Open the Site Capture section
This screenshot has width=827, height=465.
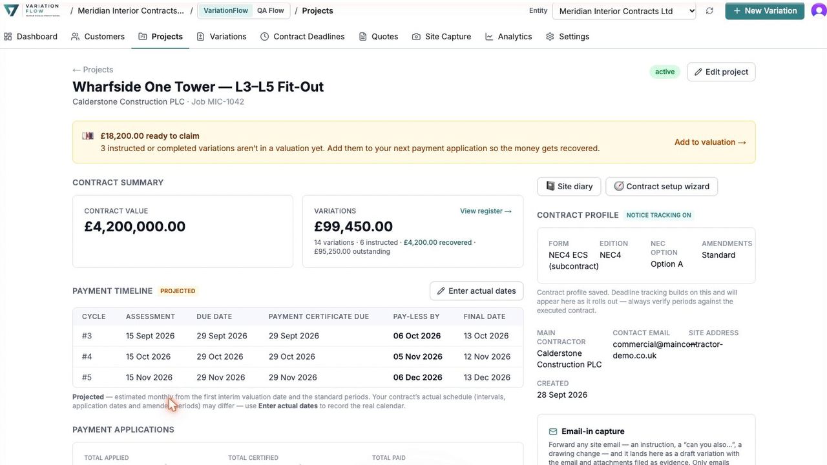(441, 37)
